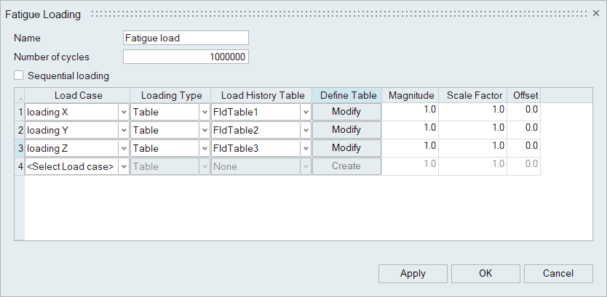Click Modify button for loading X
Viewport: 607px width, 297px height.
(346, 112)
